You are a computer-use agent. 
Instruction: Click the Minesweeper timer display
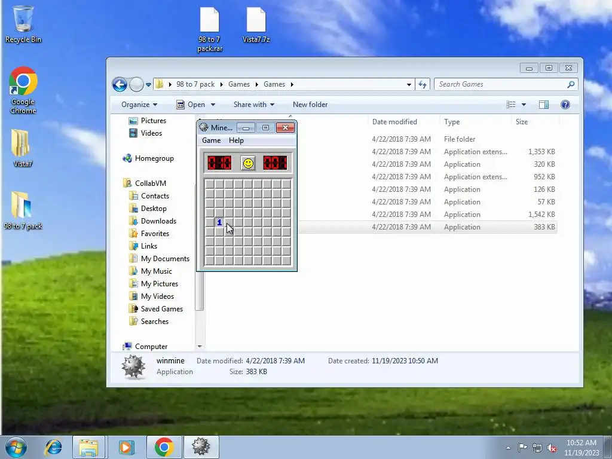275,163
